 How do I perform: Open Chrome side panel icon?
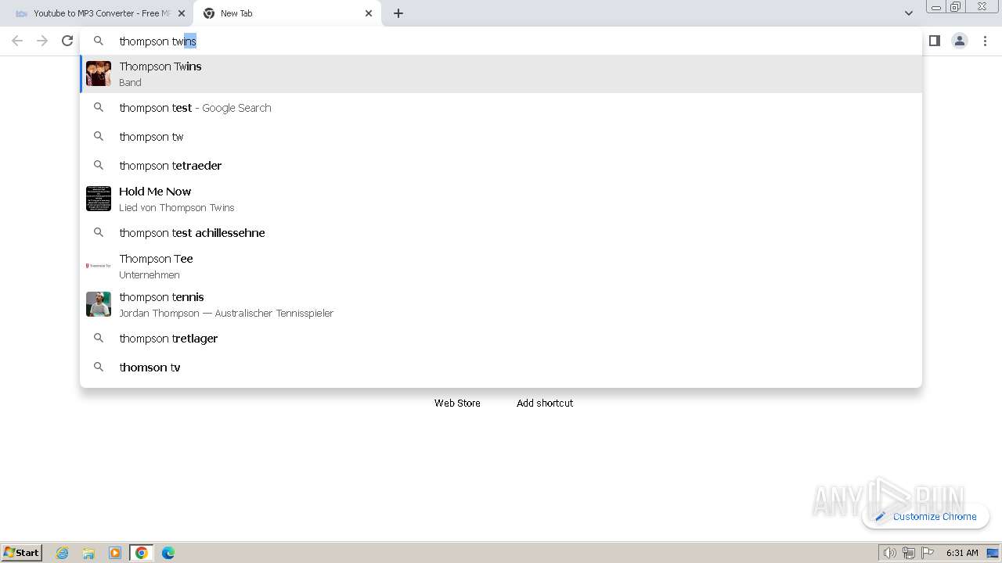[934, 41]
